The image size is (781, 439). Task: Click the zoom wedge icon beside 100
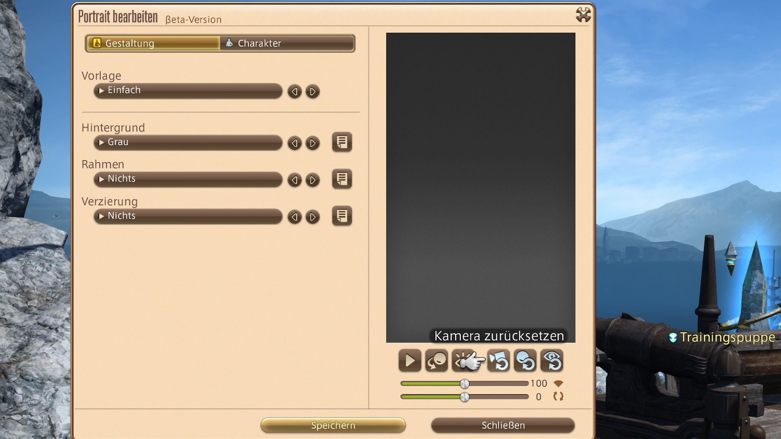pyautogui.click(x=558, y=383)
